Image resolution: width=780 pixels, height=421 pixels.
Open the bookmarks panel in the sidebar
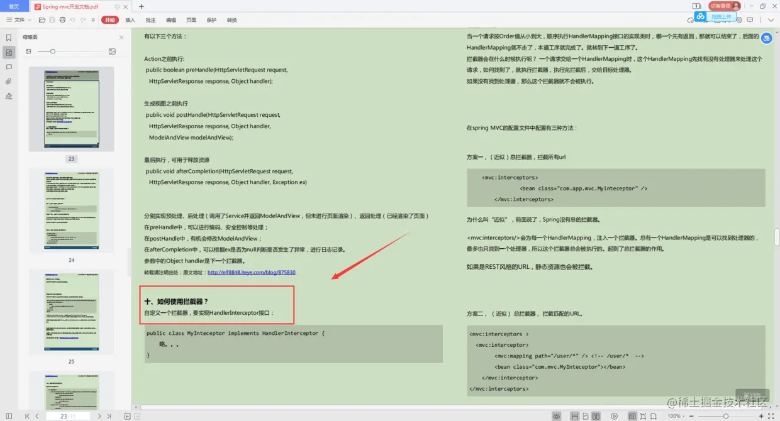pos(9,38)
